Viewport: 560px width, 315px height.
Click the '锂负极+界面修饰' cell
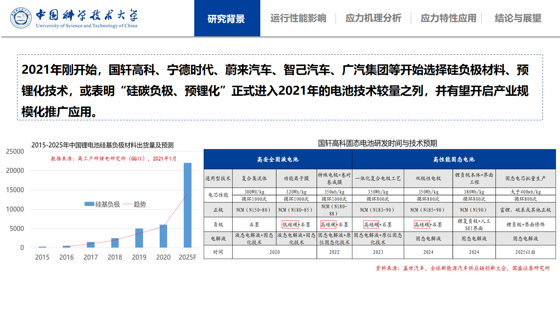coord(526,225)
